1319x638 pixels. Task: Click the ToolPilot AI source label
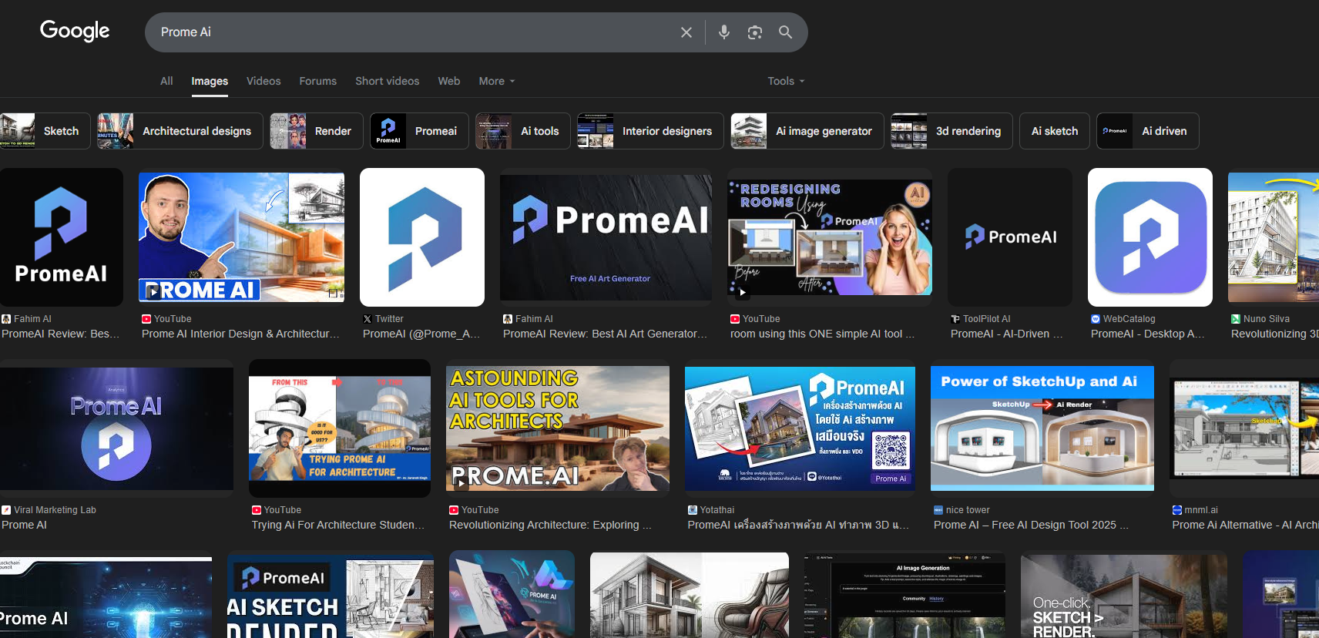[x=986, y=319]
